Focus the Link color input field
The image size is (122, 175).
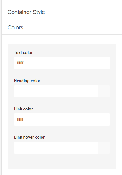pos(56,119)
